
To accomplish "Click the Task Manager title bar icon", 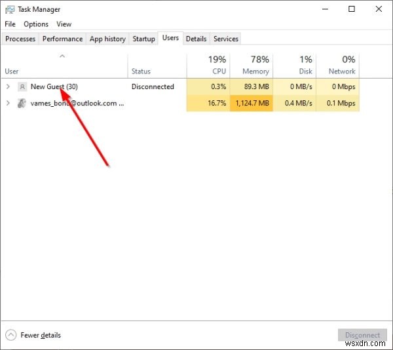I will (10, 10).
